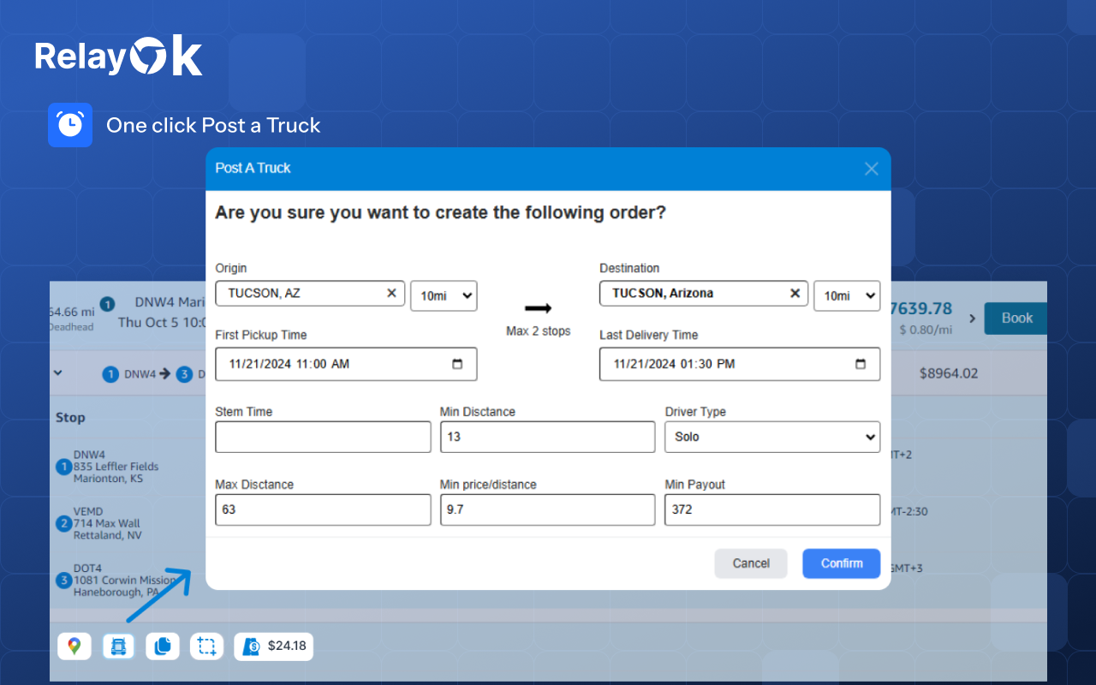
Task: Click the Min Payout field showing 372
Action: [772, 509]
